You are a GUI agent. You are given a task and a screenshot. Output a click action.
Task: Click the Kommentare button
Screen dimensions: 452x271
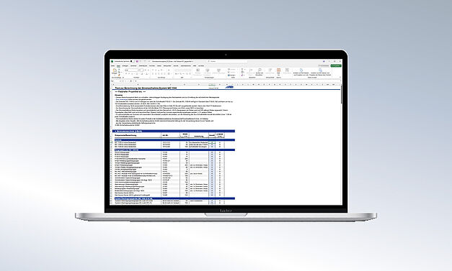click(324, 66)
